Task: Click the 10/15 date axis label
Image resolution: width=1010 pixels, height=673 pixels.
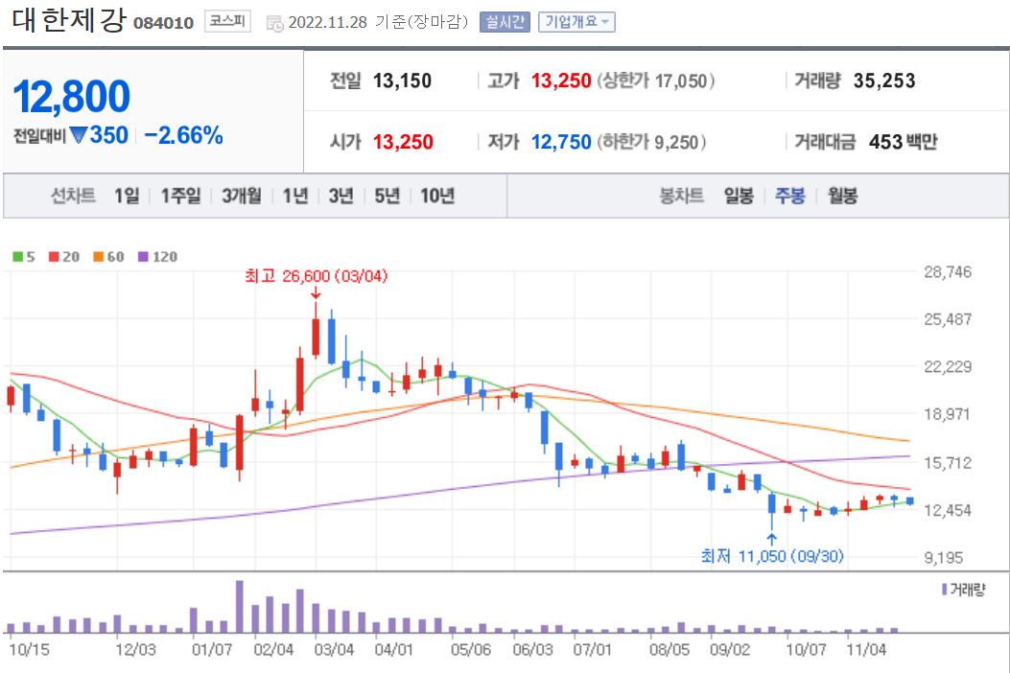Action: tap(29, 649)
